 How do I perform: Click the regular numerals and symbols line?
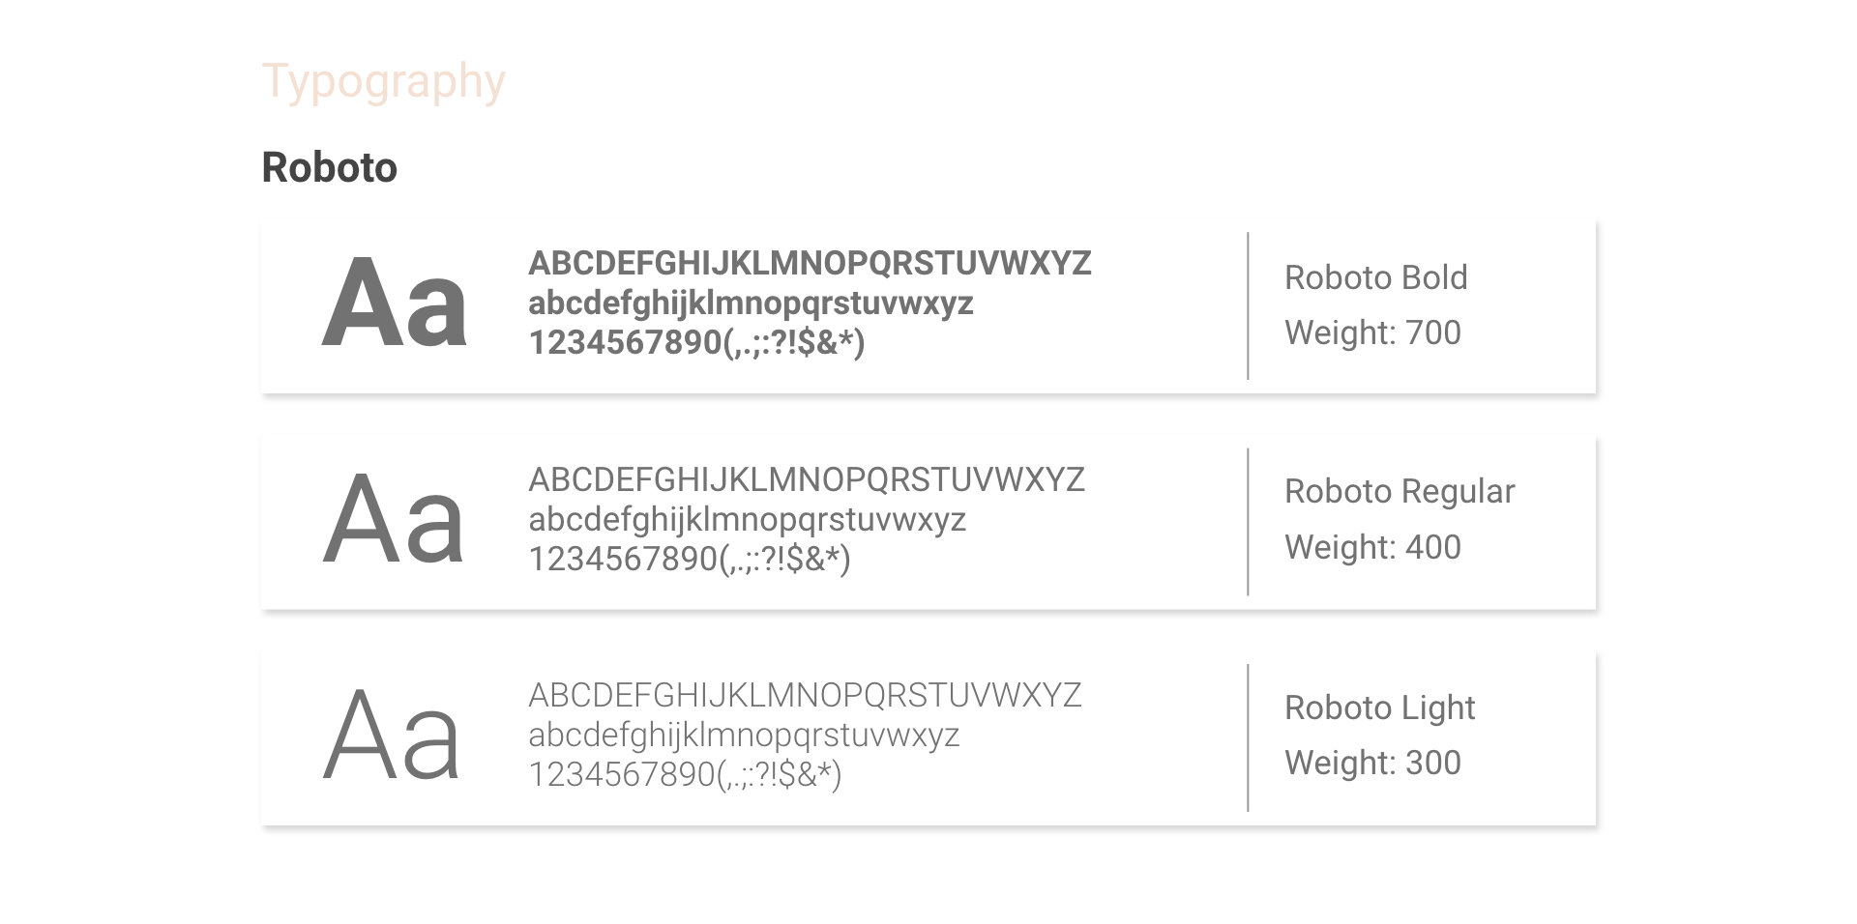(690, 559)
